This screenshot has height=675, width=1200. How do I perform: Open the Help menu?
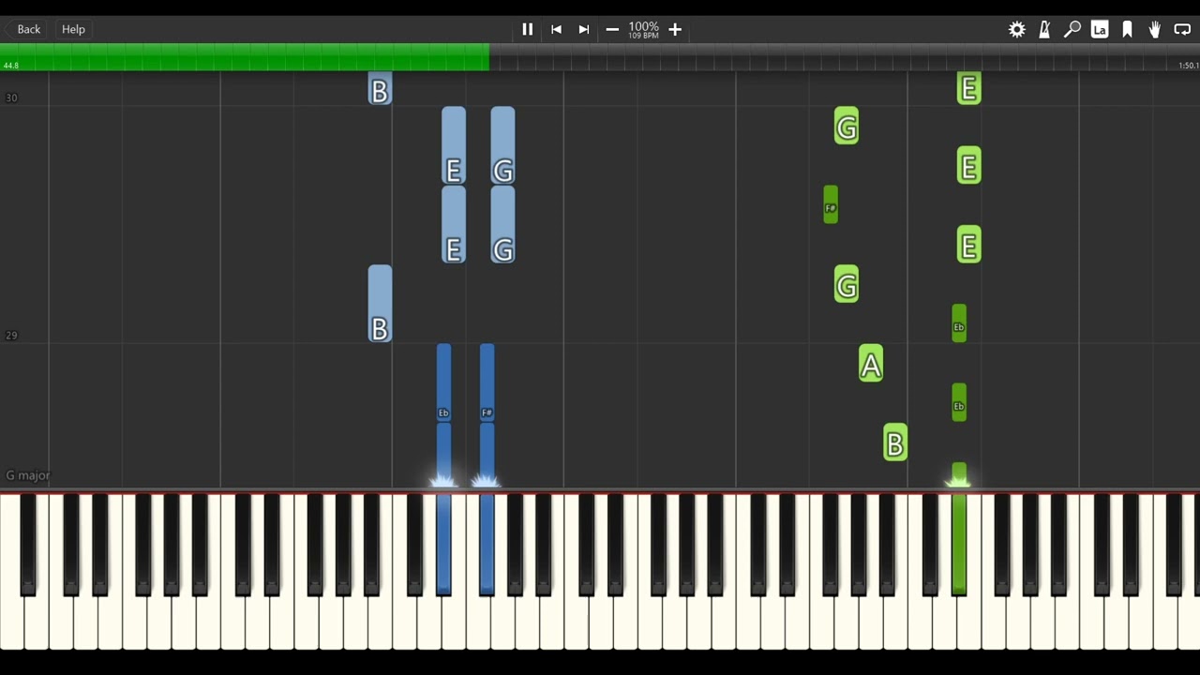pos(73,29)
